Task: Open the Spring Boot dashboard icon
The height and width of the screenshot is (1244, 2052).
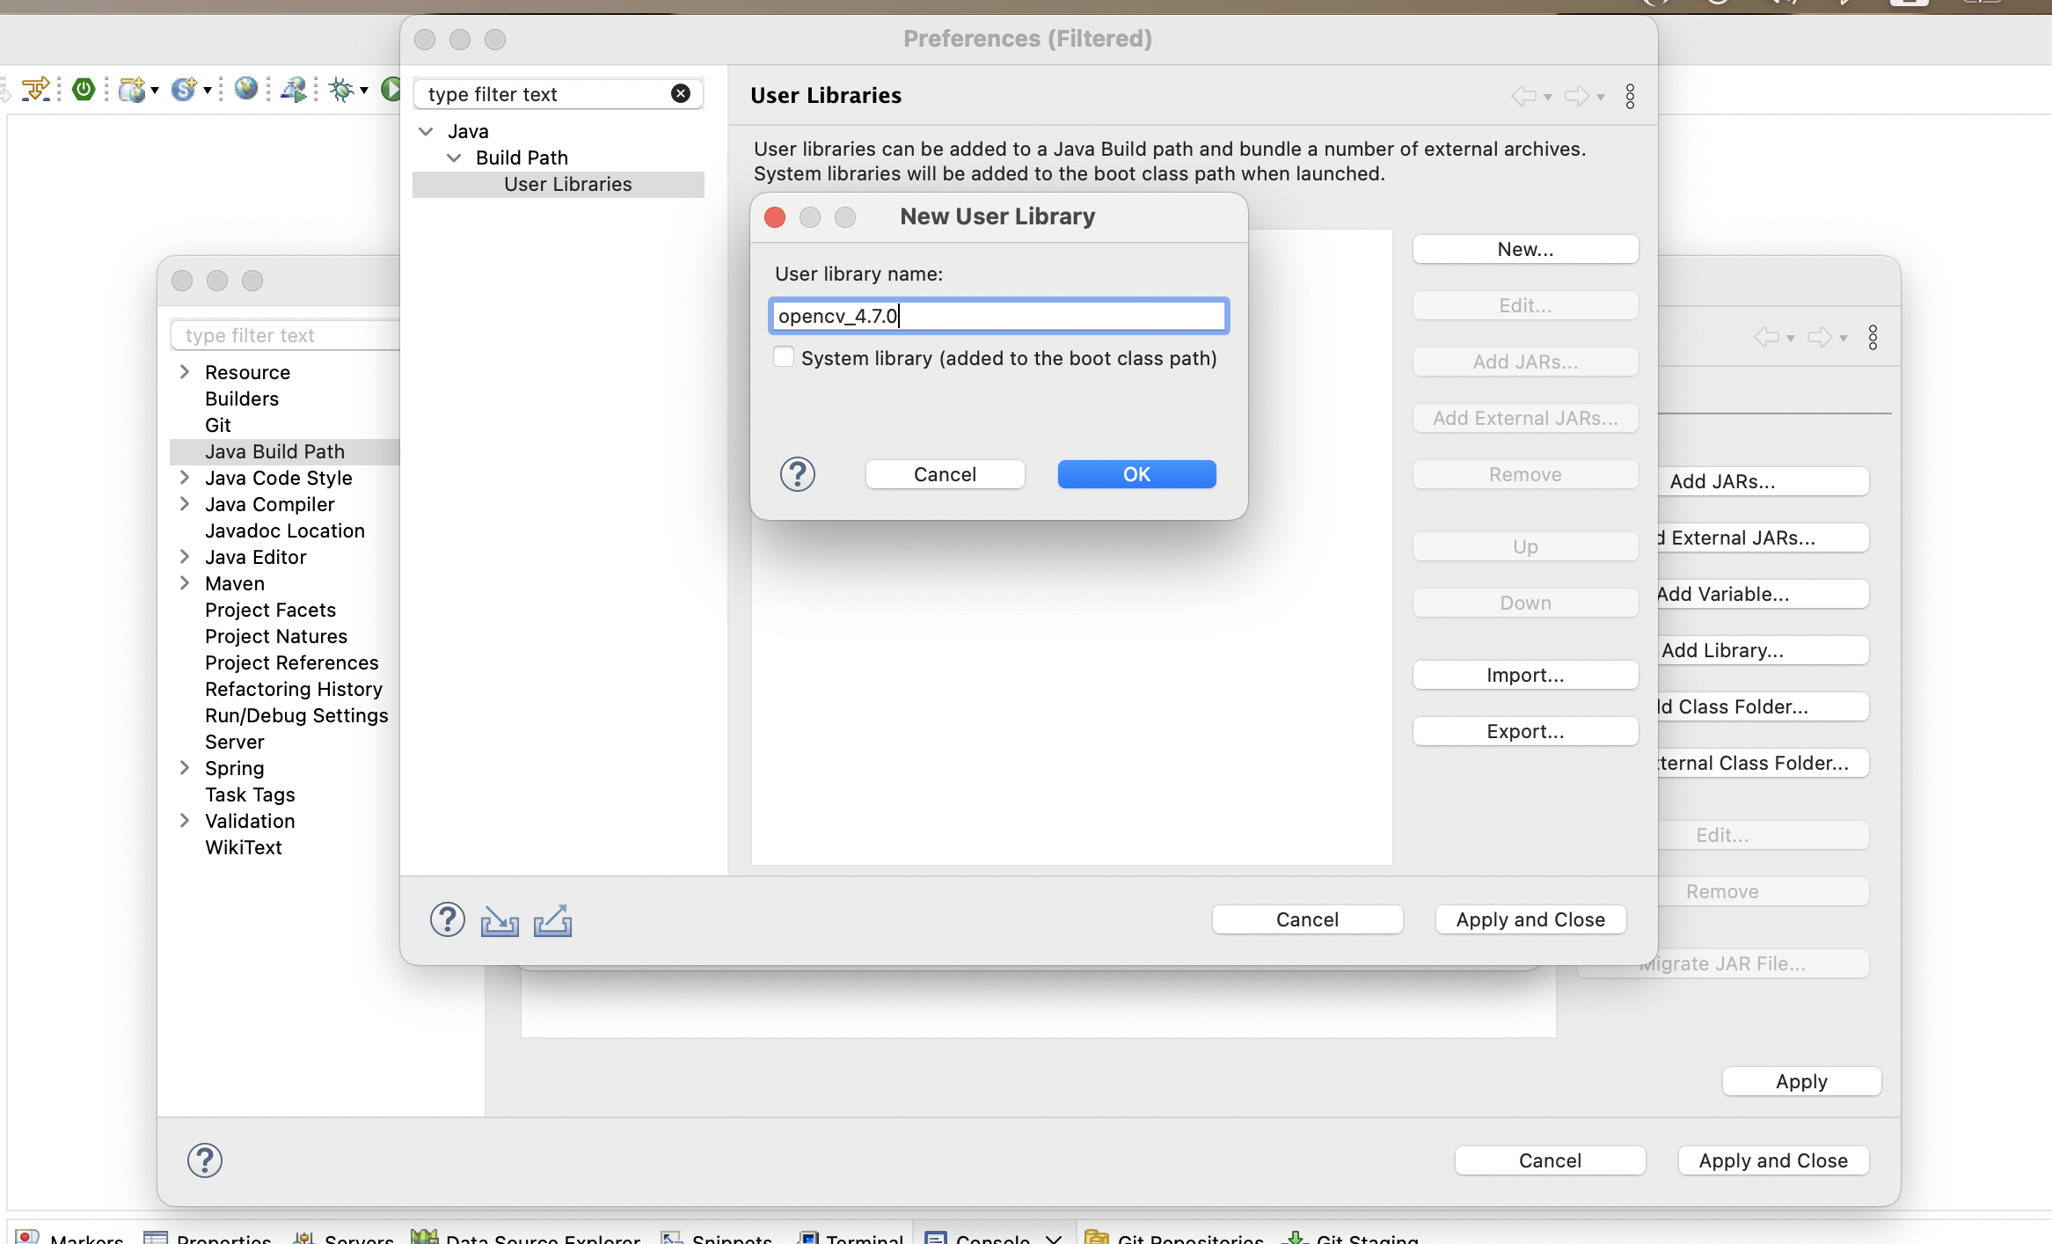Action: click(x=84, y=89)
